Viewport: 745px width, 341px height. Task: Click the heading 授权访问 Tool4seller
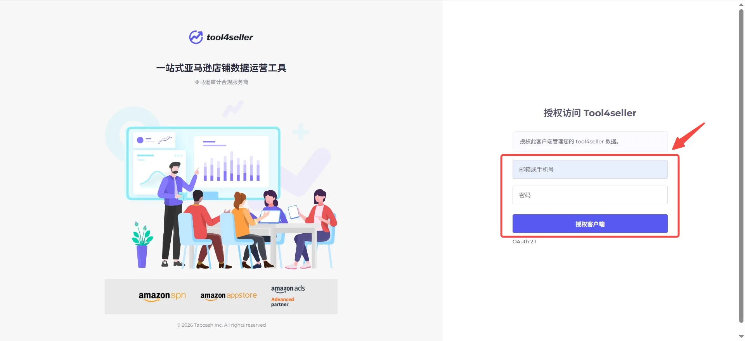pyautogui.click(x=590, y=113)
